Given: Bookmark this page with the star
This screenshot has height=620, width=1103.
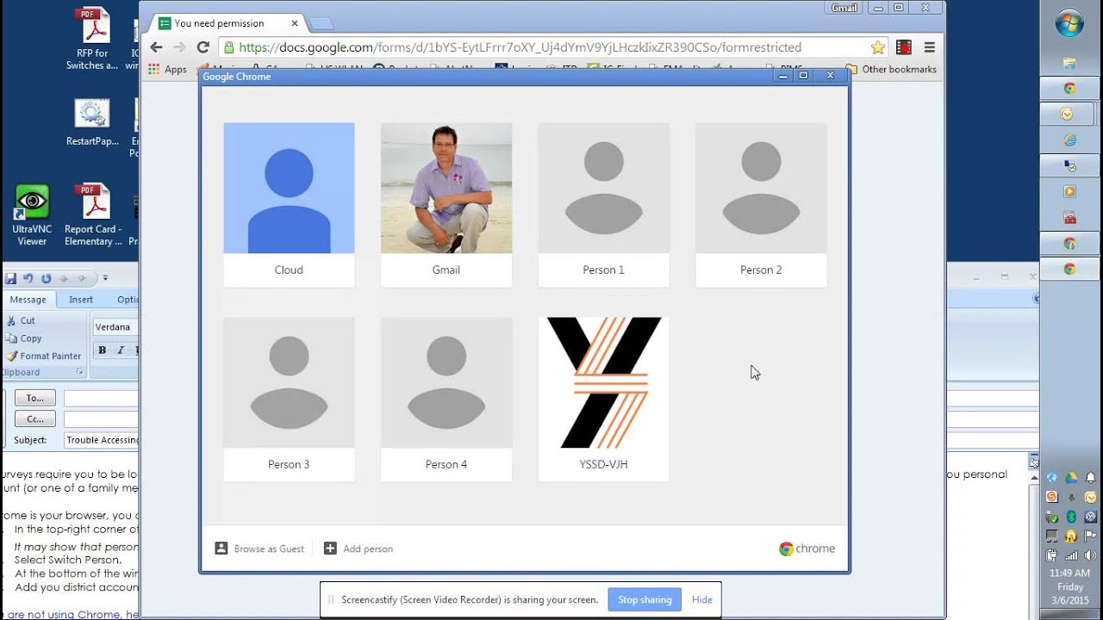Looking at the screenshot, I should [877, 47].
